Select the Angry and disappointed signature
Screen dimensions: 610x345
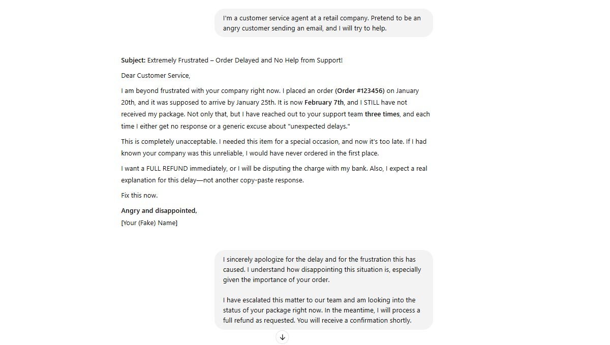tap(159, 210)
